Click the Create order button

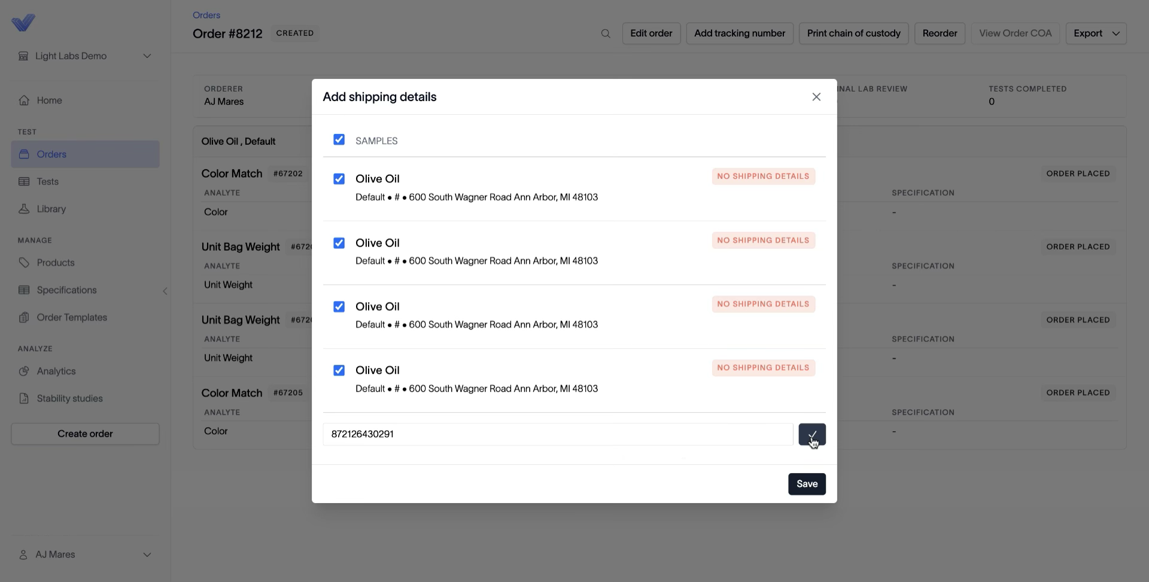tap(85, 434)
